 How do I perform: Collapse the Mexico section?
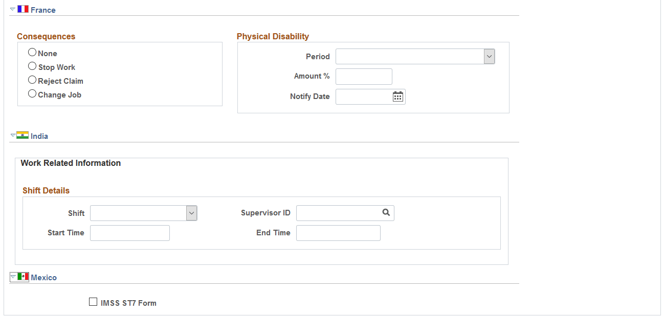tap(13, 276)
